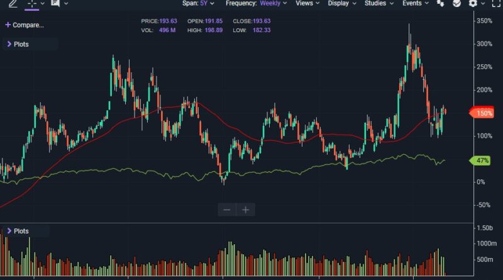Zoom out with the minus button

pyautogui.click(x=227, y=210)
